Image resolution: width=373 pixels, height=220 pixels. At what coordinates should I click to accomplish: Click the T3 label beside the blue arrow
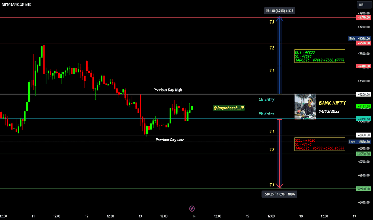(272, 22)
